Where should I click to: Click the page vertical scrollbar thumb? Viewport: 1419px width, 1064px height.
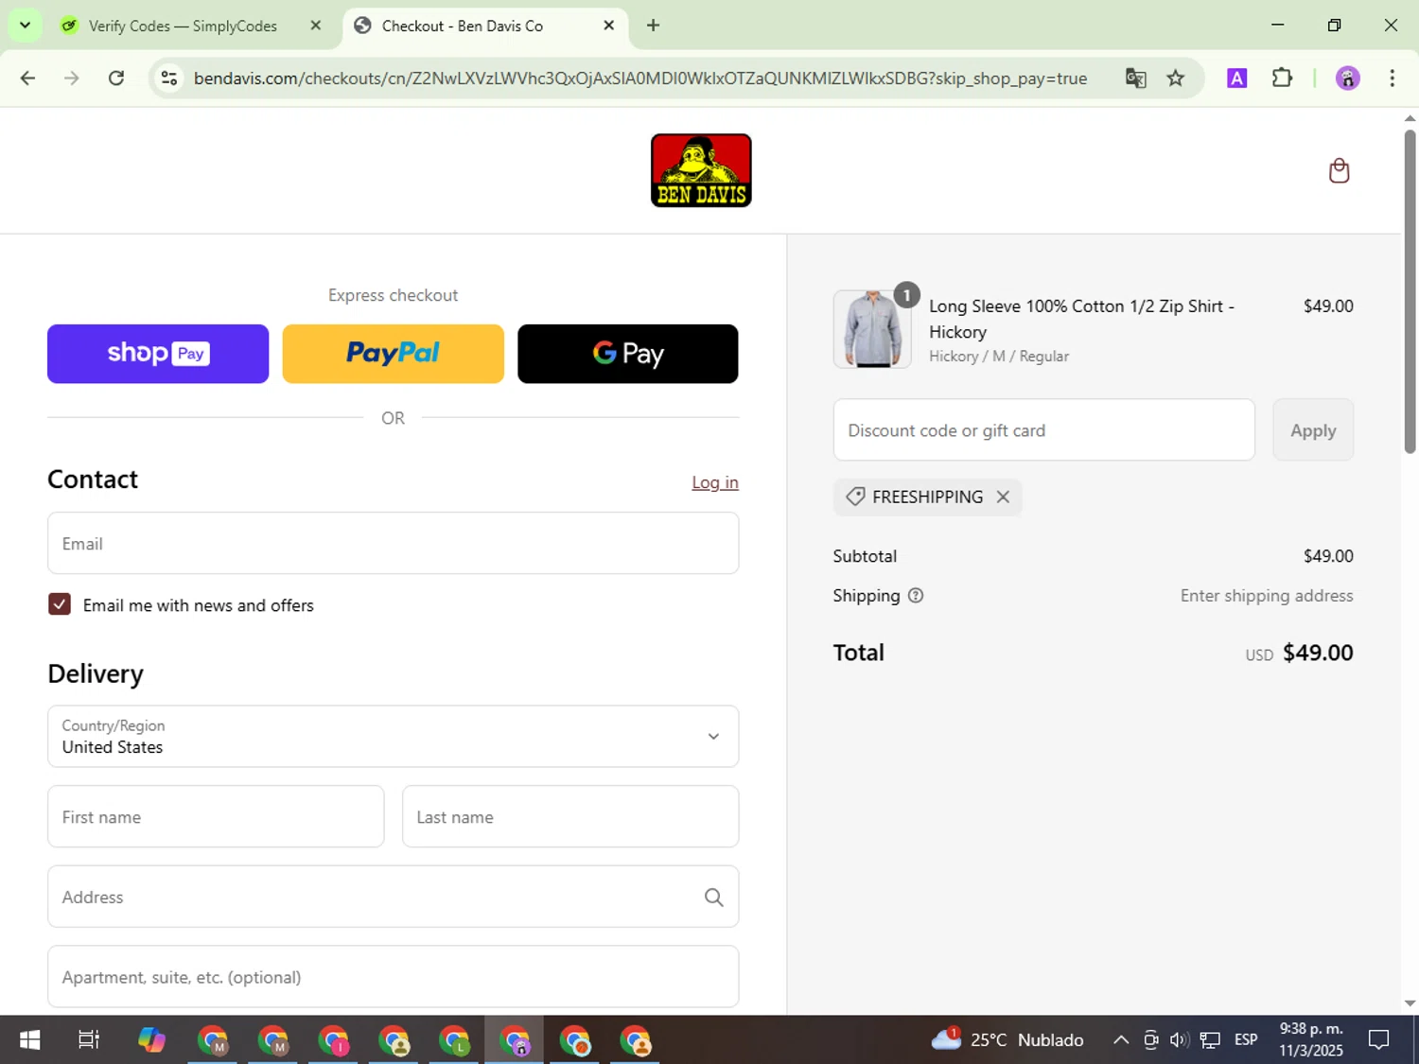coord(1410,293)
